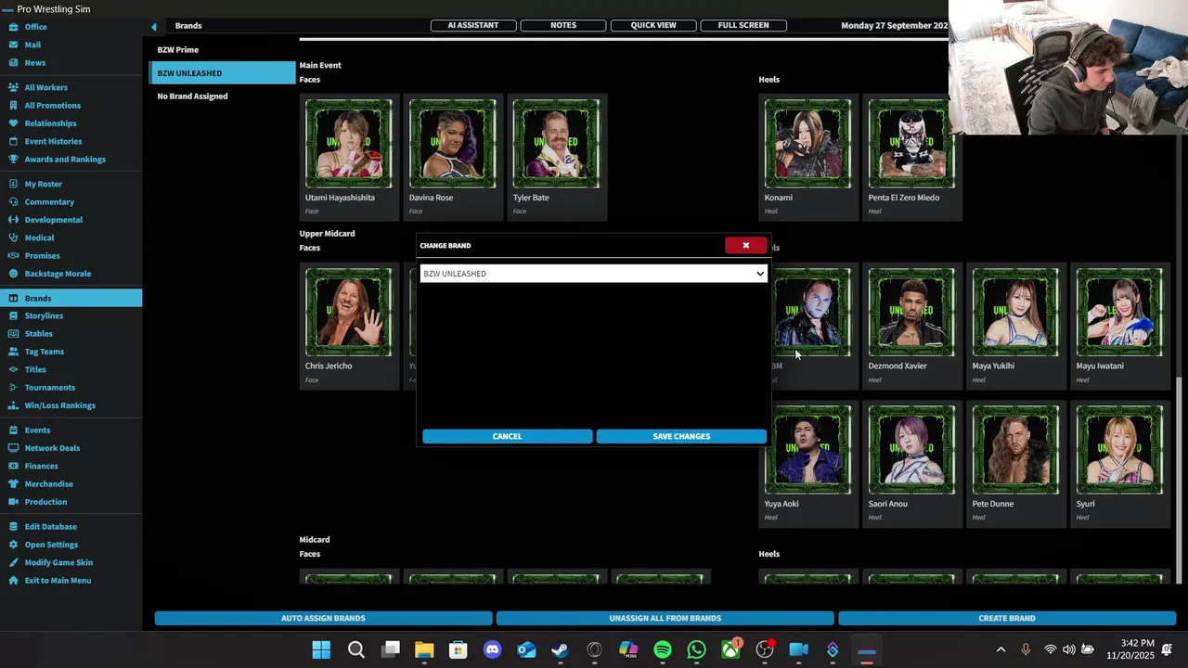
Task: Open Promises page
Action: point(42,256)
